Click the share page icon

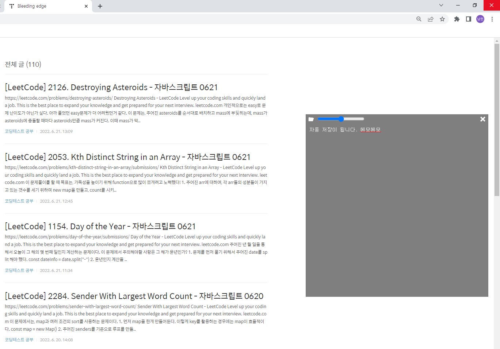tap(431, 19)
